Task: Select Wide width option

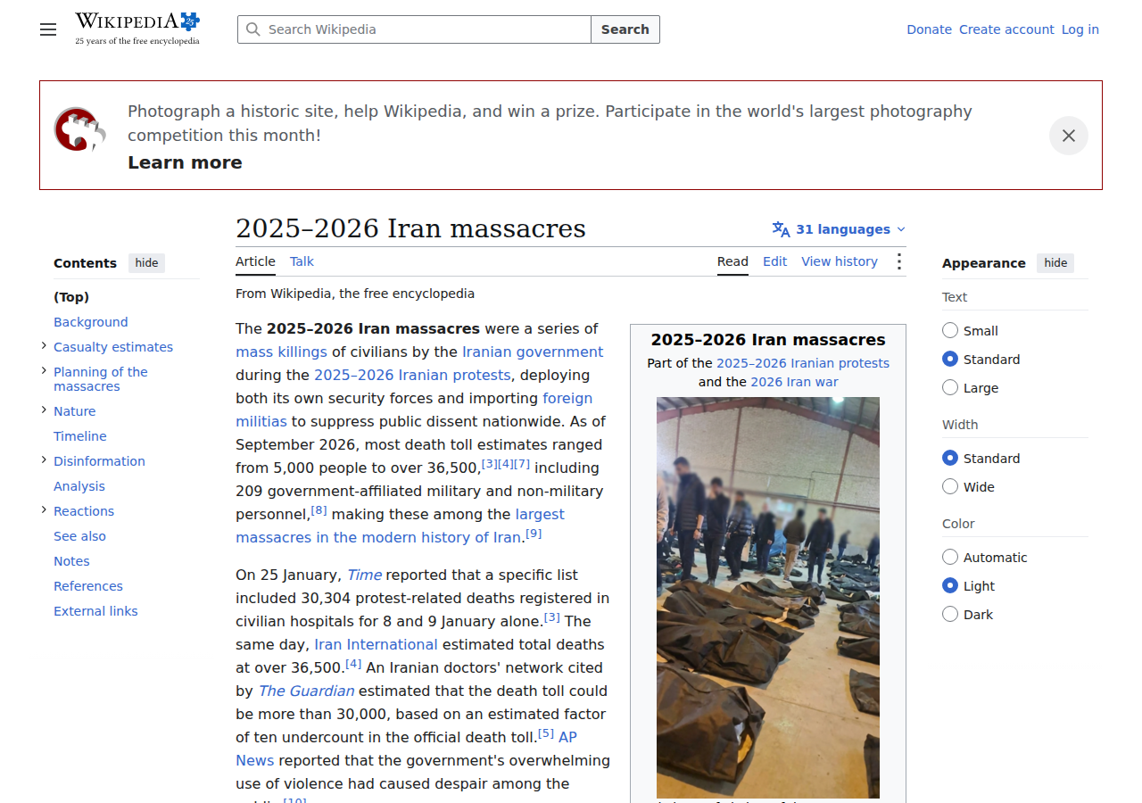Action: 950,487
